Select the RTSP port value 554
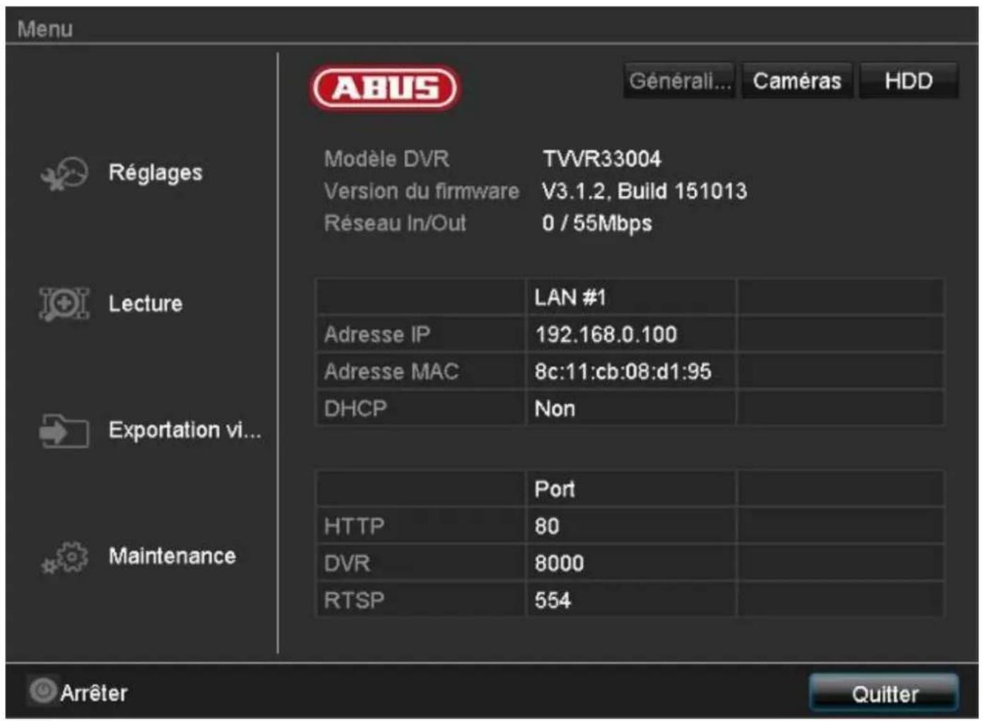The height and width of the screenshot is (721, 982). tap(552, 601)
